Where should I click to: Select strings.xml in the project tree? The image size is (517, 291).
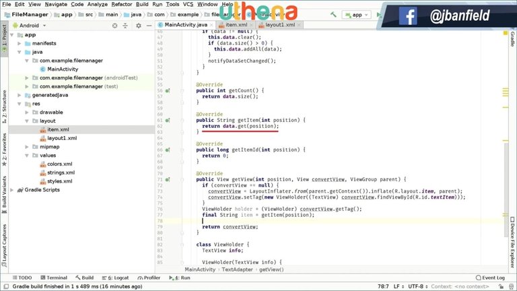[x=61, y=172]
